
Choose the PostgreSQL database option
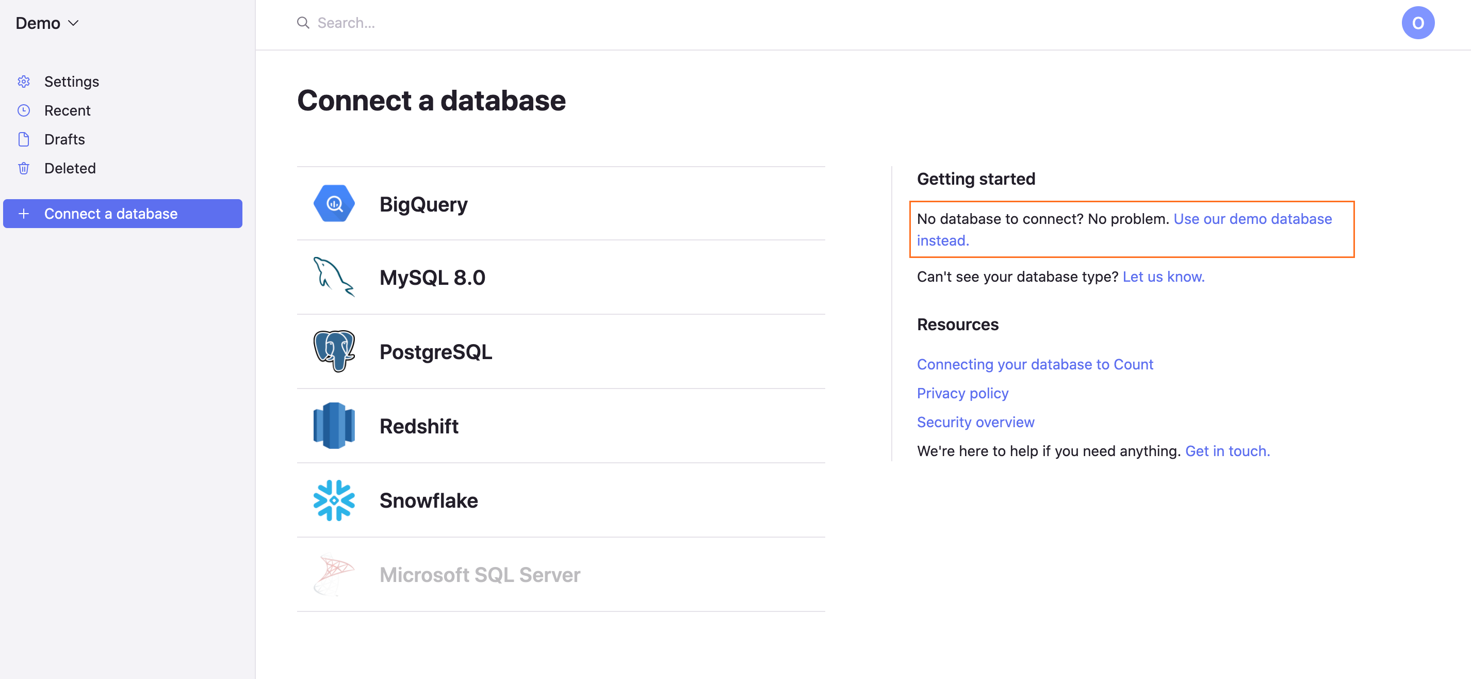(561, 352)
